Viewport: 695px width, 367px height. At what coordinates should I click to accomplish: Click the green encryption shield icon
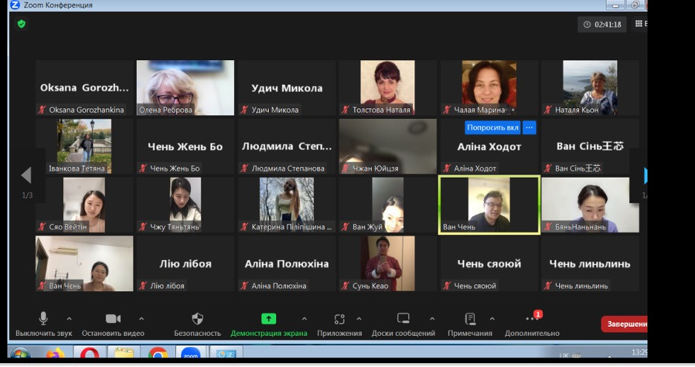tap(22, 24)
